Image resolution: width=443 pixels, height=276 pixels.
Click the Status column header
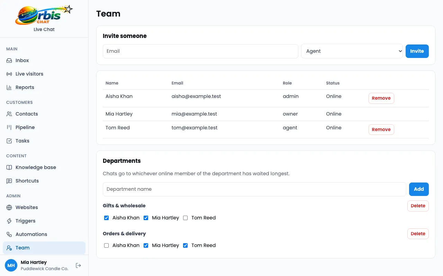coord(333,83)
